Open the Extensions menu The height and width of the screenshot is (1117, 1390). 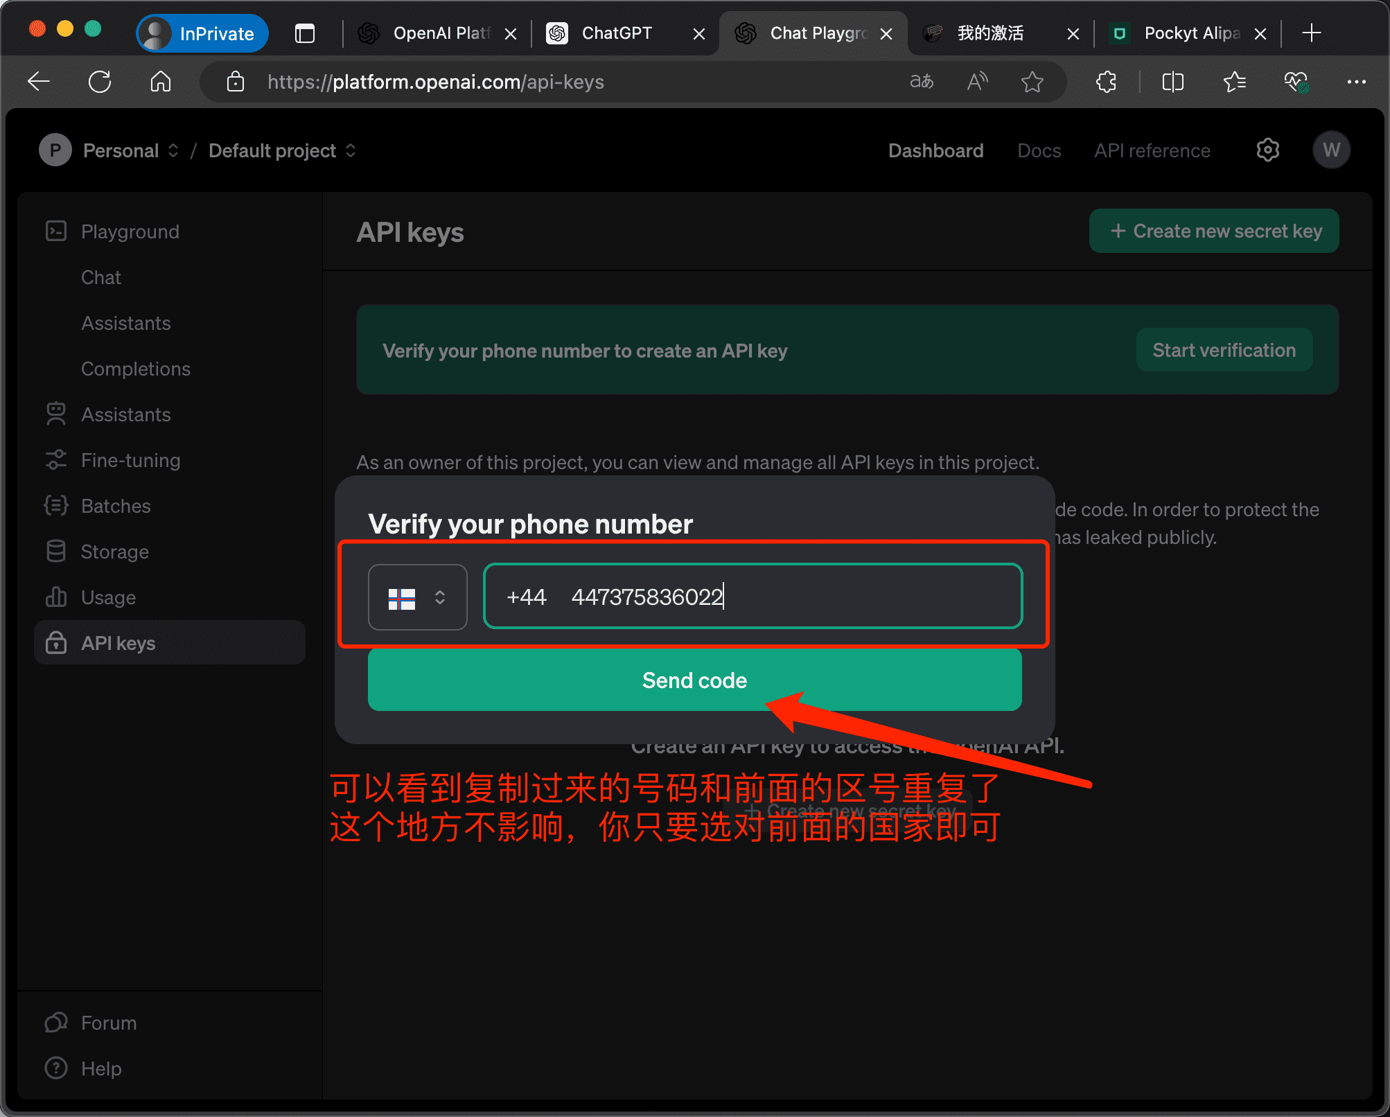[1107, 82]
